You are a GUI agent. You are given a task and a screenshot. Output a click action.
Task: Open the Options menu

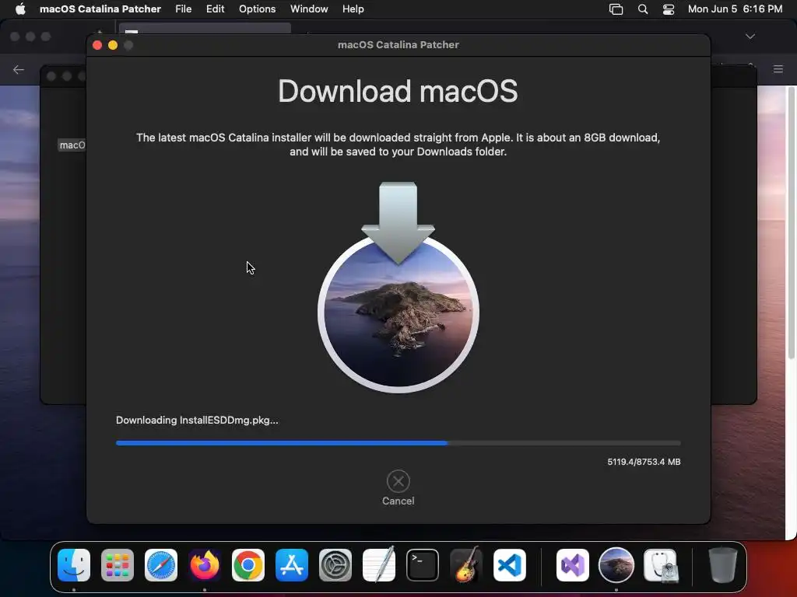click(257, 9)
